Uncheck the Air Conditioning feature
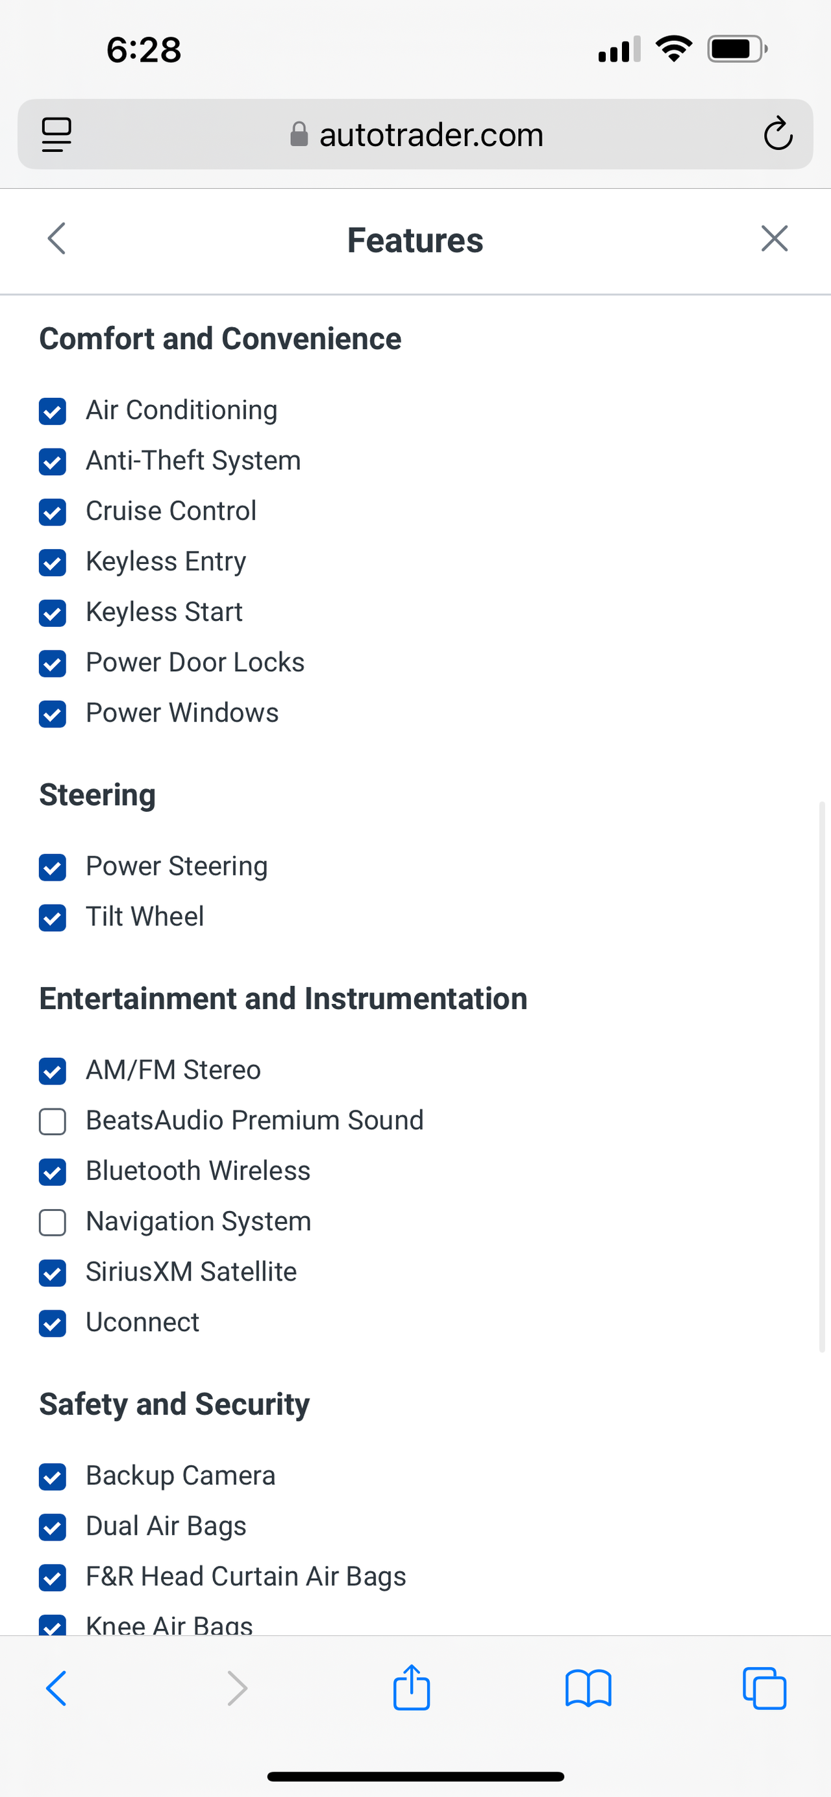Image resolution: width=831 pixels, height=1797 pixels. pos(53,411)
